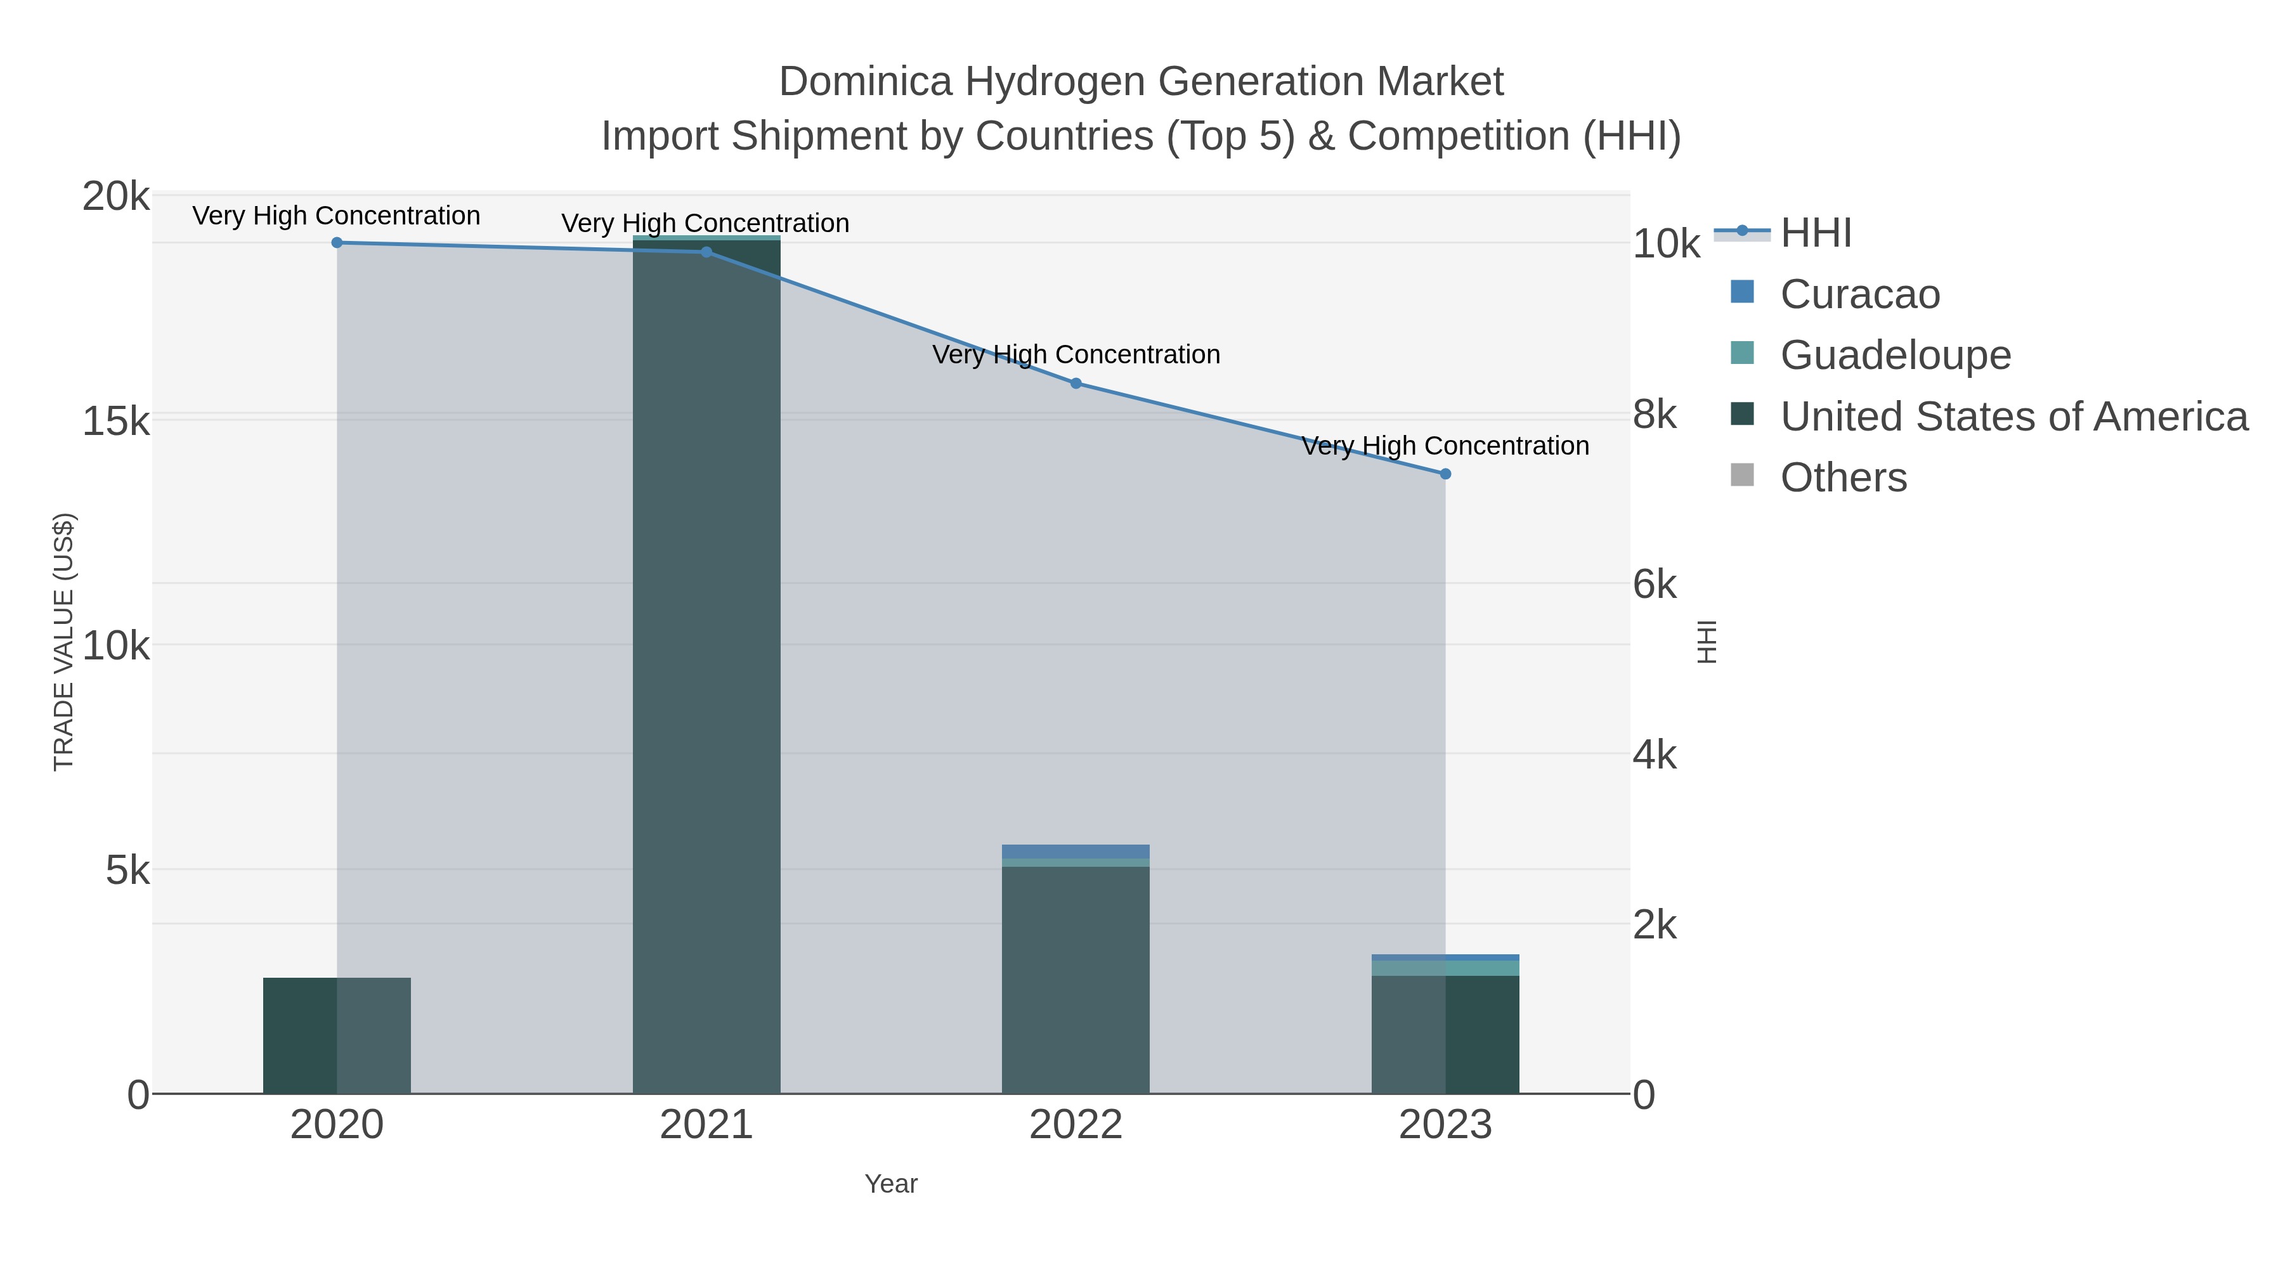
Task: Click the 'TRADE VALUE (US$)' axis title
Action: coord(64,642)
